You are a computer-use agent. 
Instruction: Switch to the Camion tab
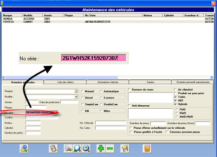(x=150, y=82)
